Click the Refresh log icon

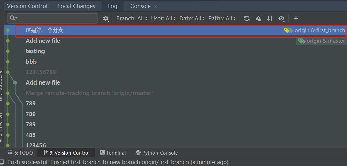[x=247, y=18]
